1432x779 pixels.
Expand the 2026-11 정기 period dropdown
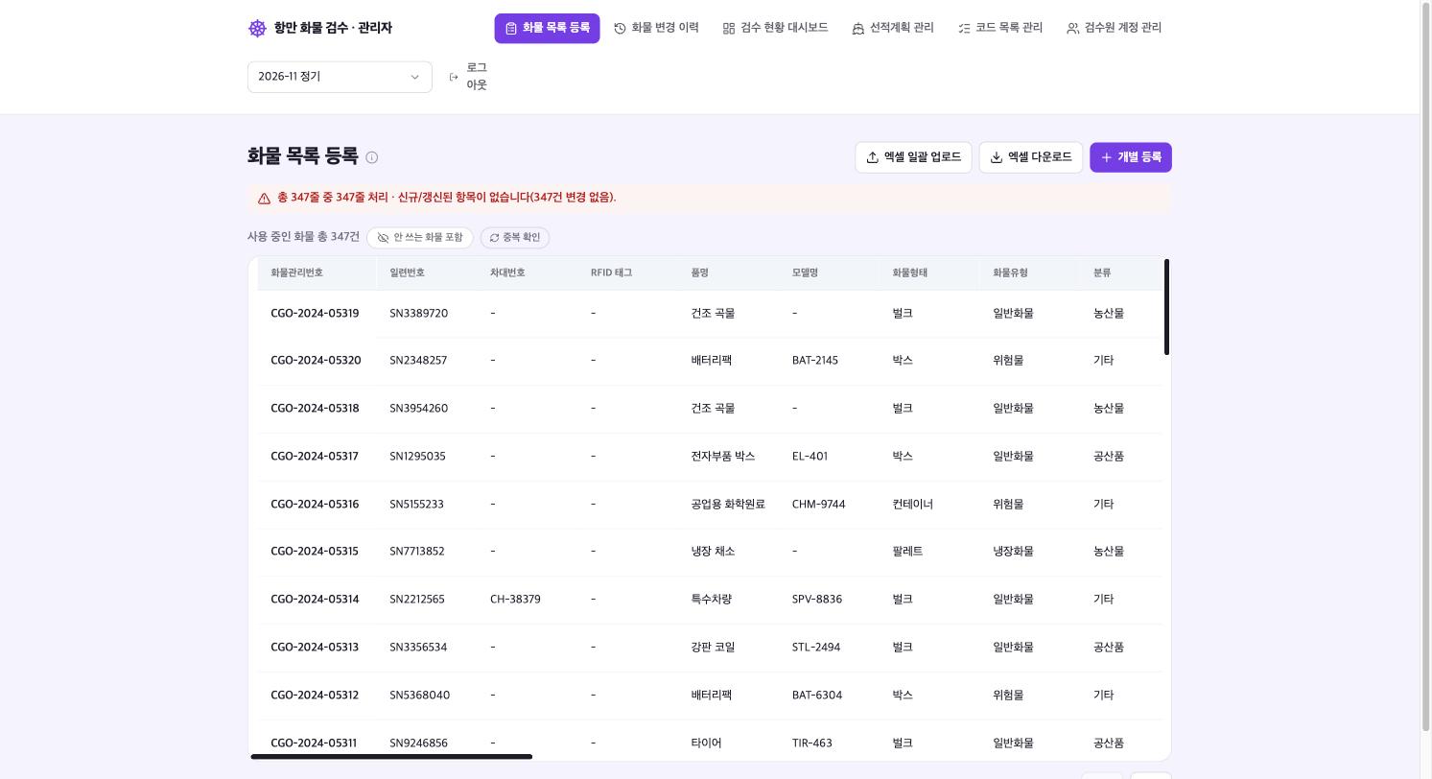[340, 77]
